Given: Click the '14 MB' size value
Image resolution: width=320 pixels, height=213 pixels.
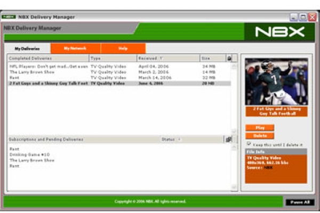Looking at the screenshot, I should [x=209, y=72].
